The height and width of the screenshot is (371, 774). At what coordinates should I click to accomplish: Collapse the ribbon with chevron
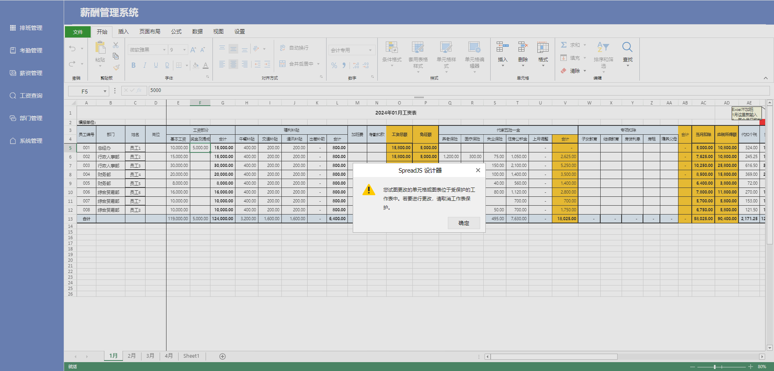pyautogui.click(x=766, y=78)
